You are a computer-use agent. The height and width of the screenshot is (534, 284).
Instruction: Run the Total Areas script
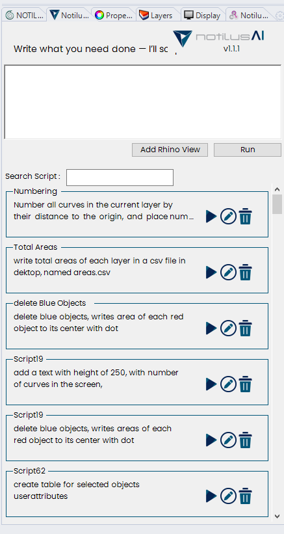pyautogui.click(x=211, y=273)
